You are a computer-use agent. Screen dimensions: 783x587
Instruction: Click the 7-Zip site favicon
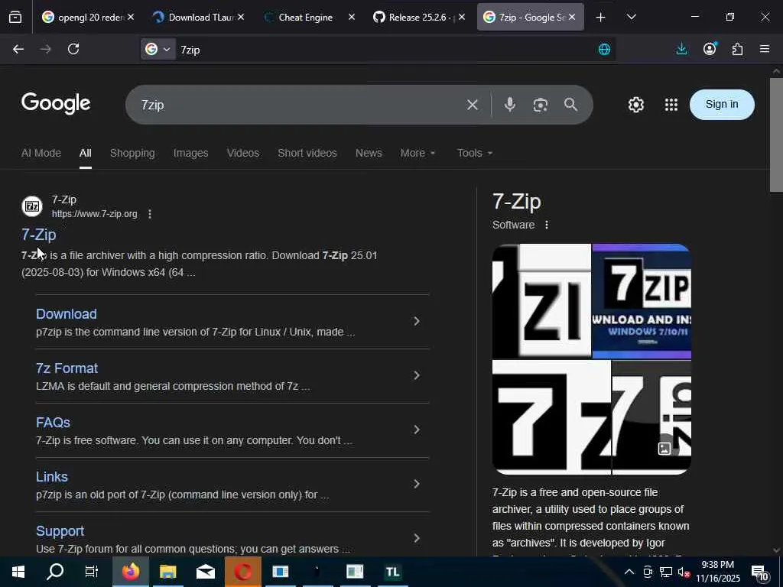pyautogui.click(x=32, y=206)
